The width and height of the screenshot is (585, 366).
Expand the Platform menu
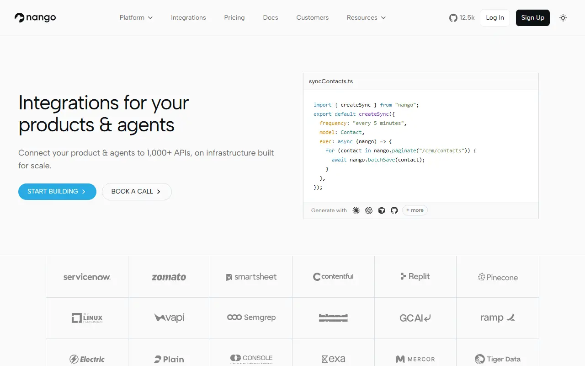pyautogui.click(x=136, y=18)
